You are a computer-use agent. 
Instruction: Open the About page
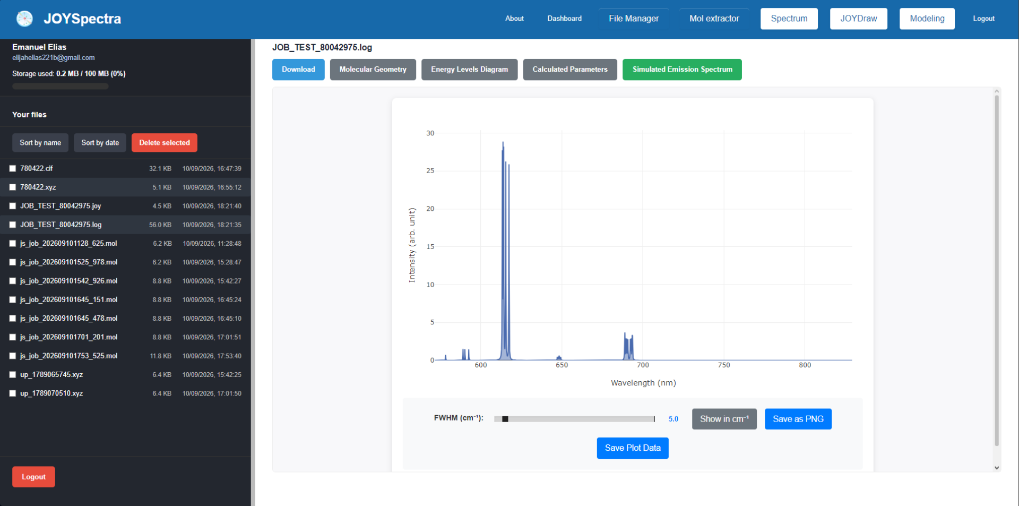[514, 19]
